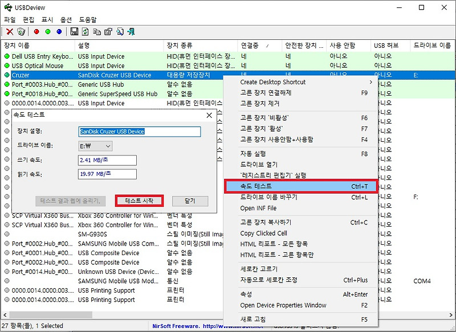Click the 쓰기 속도 value field
The width and height of the screenshot is (456, 332).
(x=107, y=160)
